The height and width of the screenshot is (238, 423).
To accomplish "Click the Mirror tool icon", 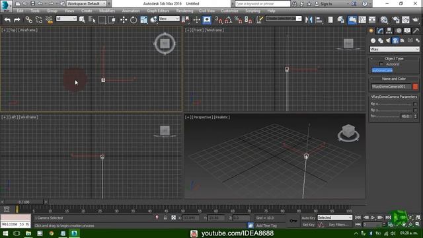I will [309, 20].
